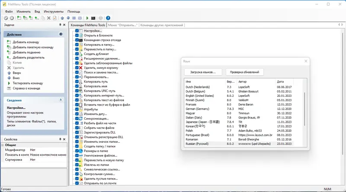346x192 pixels.
Task: Click the Add batch command toolbar icon
Action: pyautogui.click(x=25, y=18)
